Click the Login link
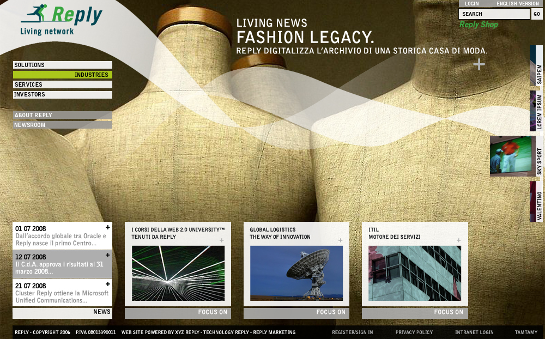545x339 pixels. [471, 3]
